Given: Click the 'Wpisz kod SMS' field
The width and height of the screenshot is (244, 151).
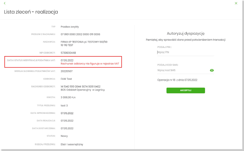Looking at the screenshot, I should 182,70.
